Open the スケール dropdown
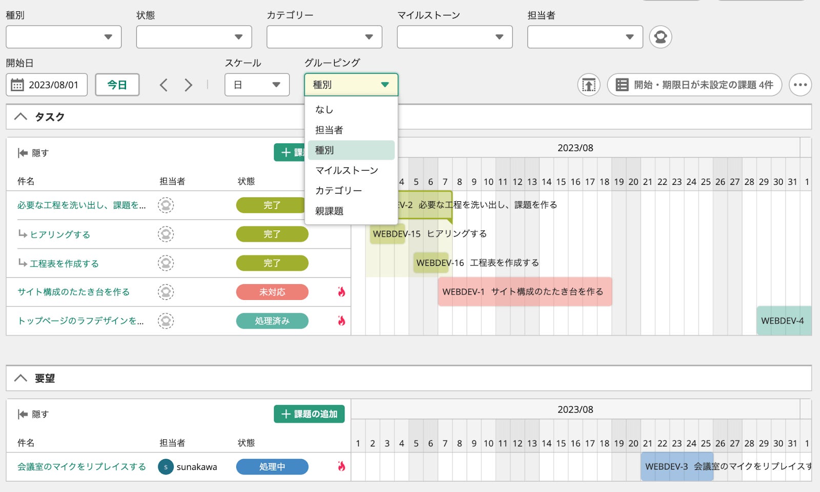This screenshot has height=492, width=820. (x=257, y=85)
